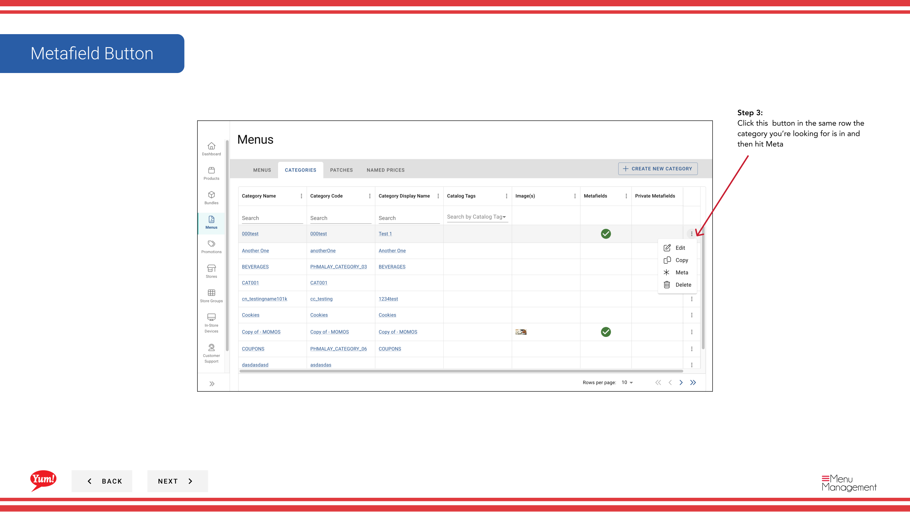Screen dimensions: 910x512
Task: Open row actions menu for Cookies
Action: (x=691, y=315)
